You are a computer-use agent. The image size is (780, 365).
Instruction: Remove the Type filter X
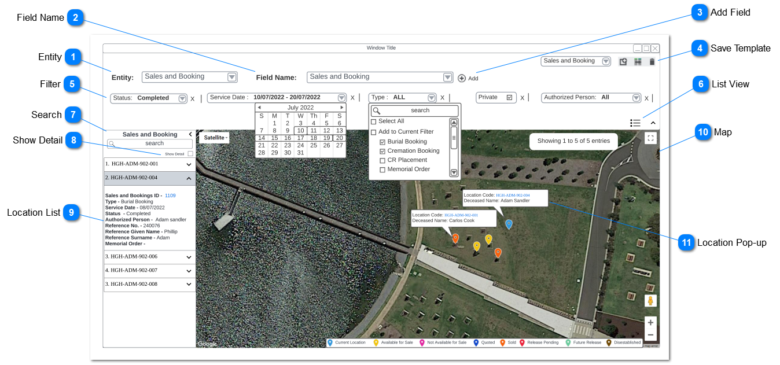(443, 98)
